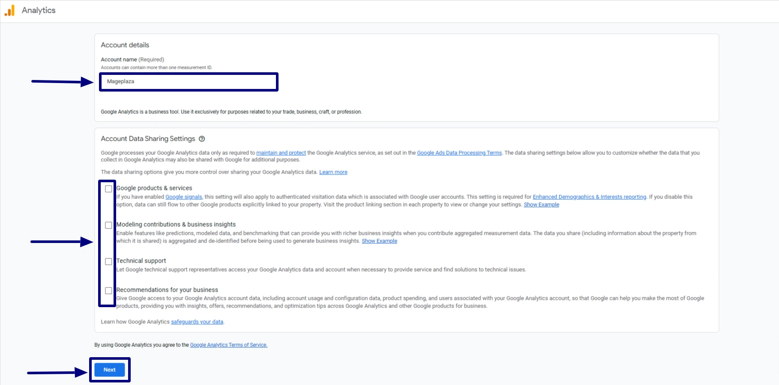The height and width of the screenshot is (385, 779).
Task: Click the Account Data Sharing Settings heading
Action: (148, 139)
